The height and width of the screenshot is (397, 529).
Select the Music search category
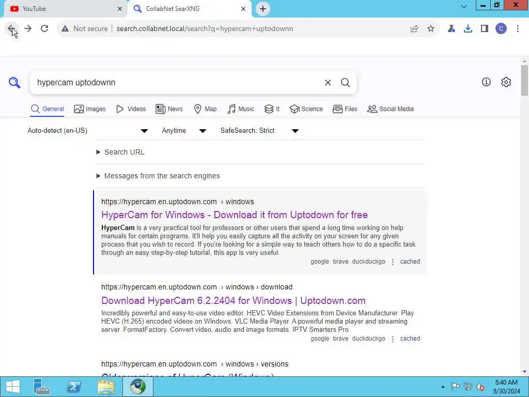click(241, 109)
